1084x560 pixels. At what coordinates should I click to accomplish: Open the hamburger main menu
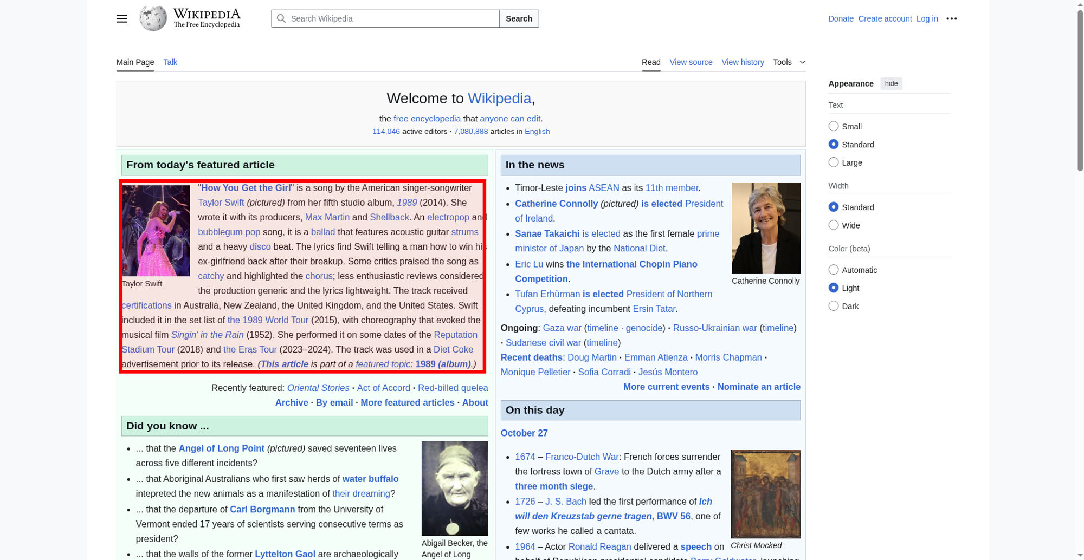(x=122, y=18)
